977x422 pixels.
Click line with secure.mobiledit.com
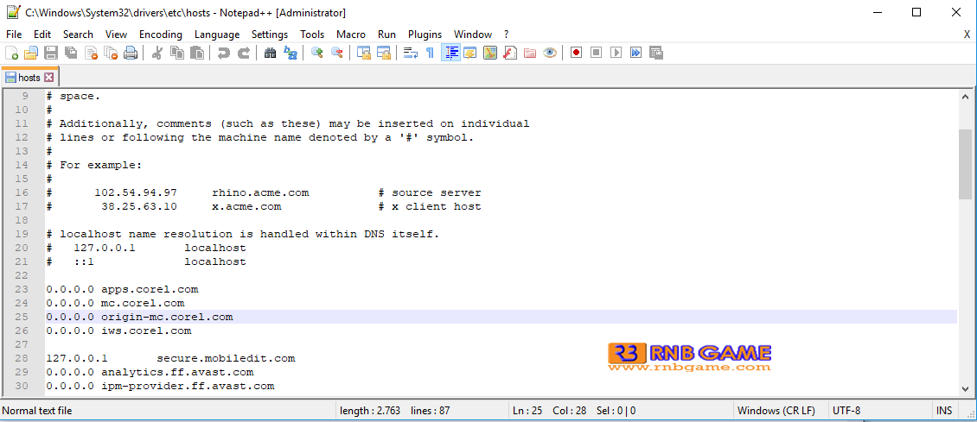click(501, 359)
